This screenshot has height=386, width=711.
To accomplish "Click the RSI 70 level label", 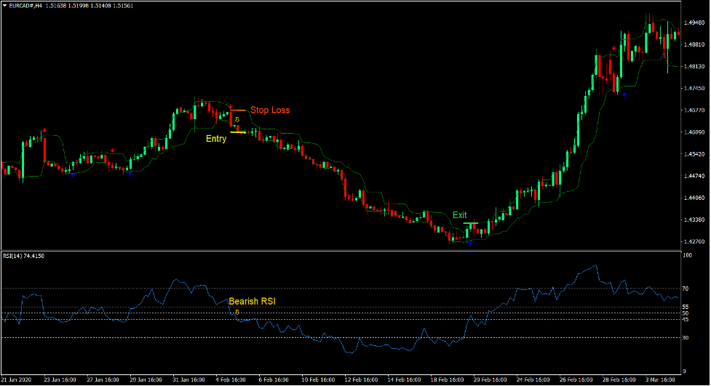I will click(x=686, y=289).
